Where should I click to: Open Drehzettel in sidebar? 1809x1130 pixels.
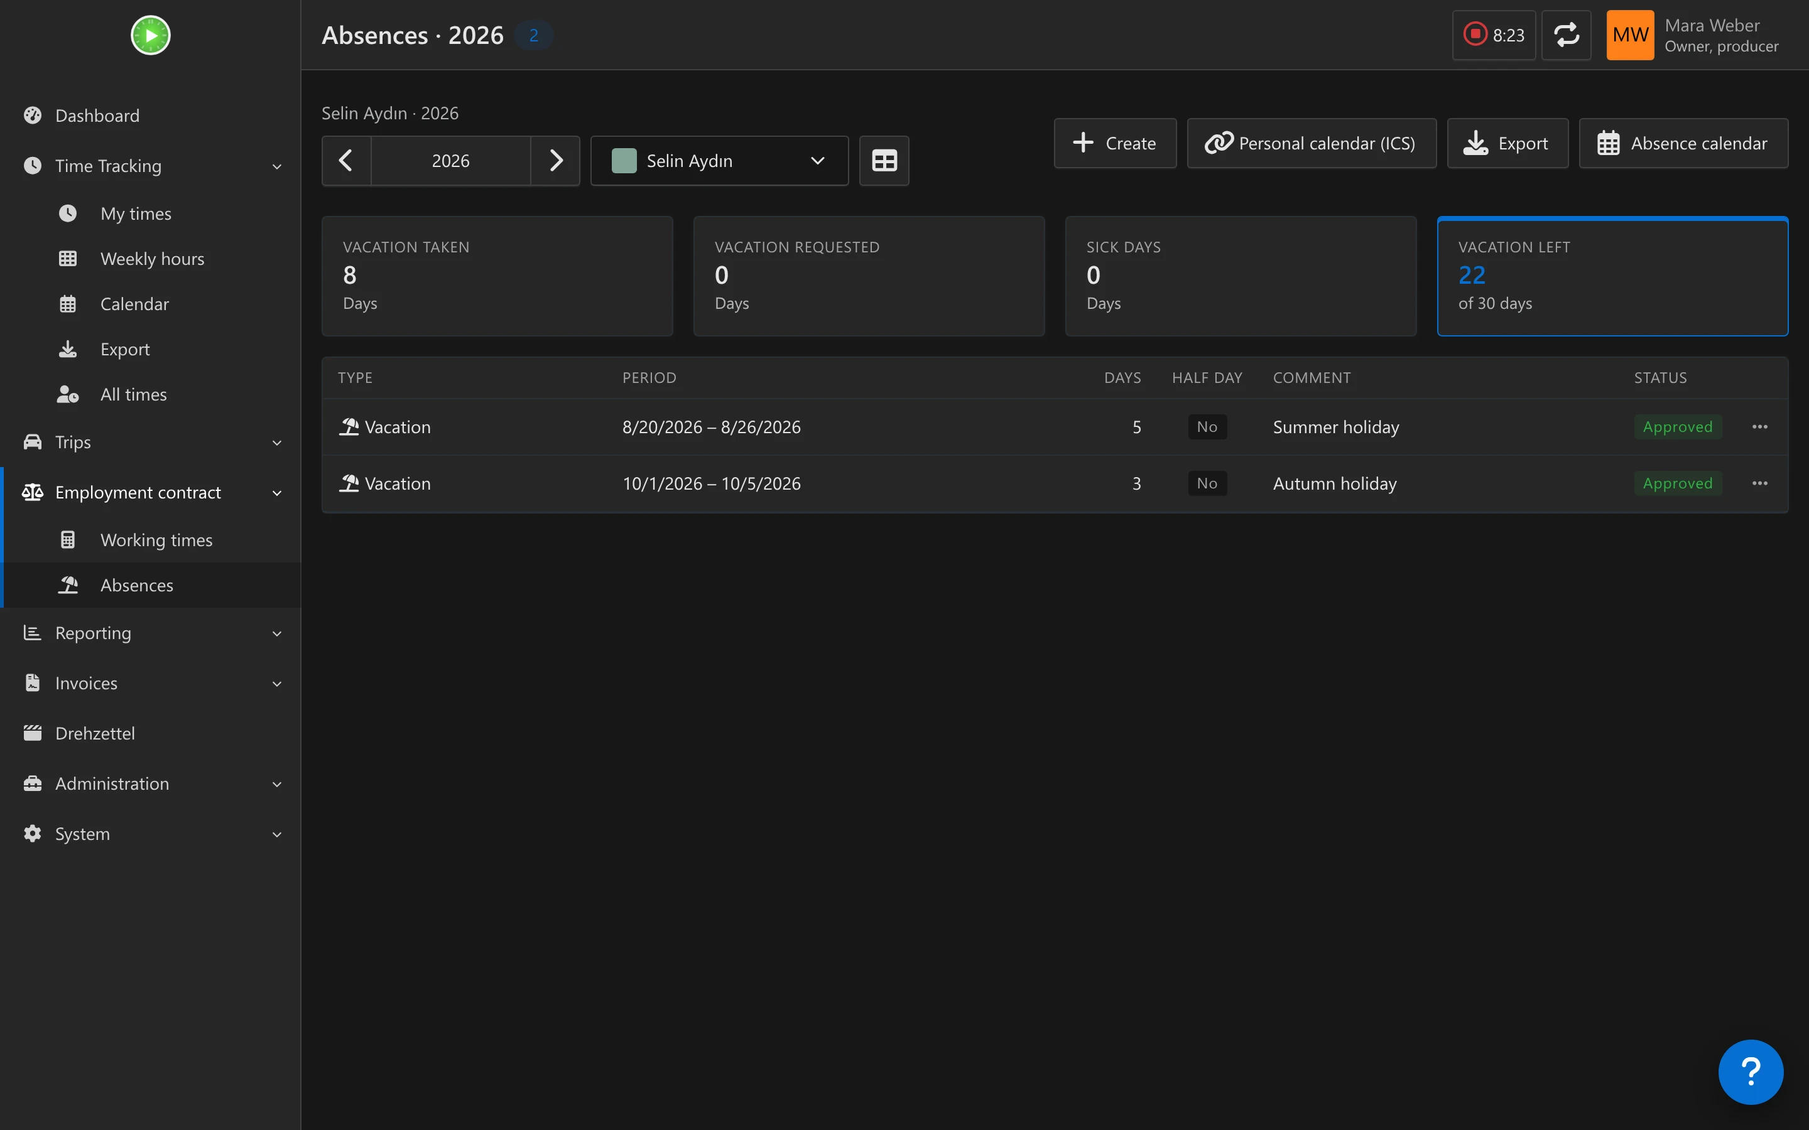[x=150, y=733]
